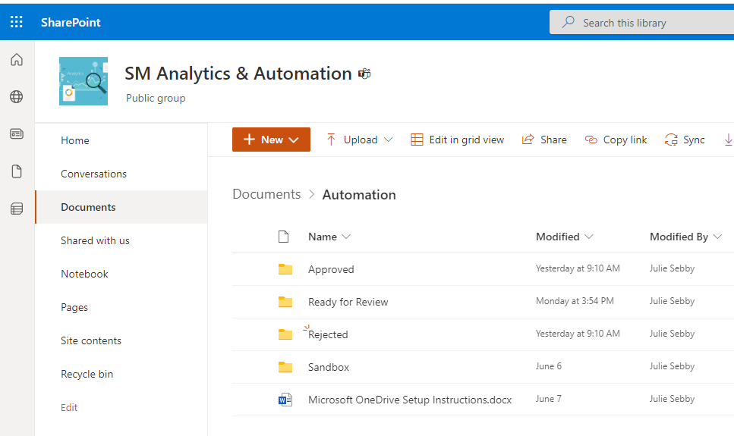Click the Sandbox folder icon

(x=285, y=367)
